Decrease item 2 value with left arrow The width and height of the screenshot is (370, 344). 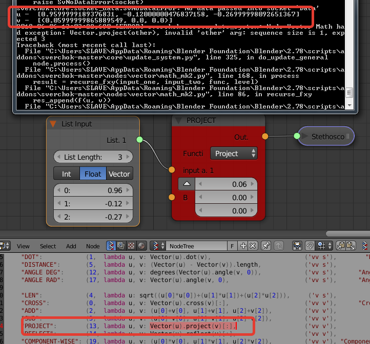point(59,217)
